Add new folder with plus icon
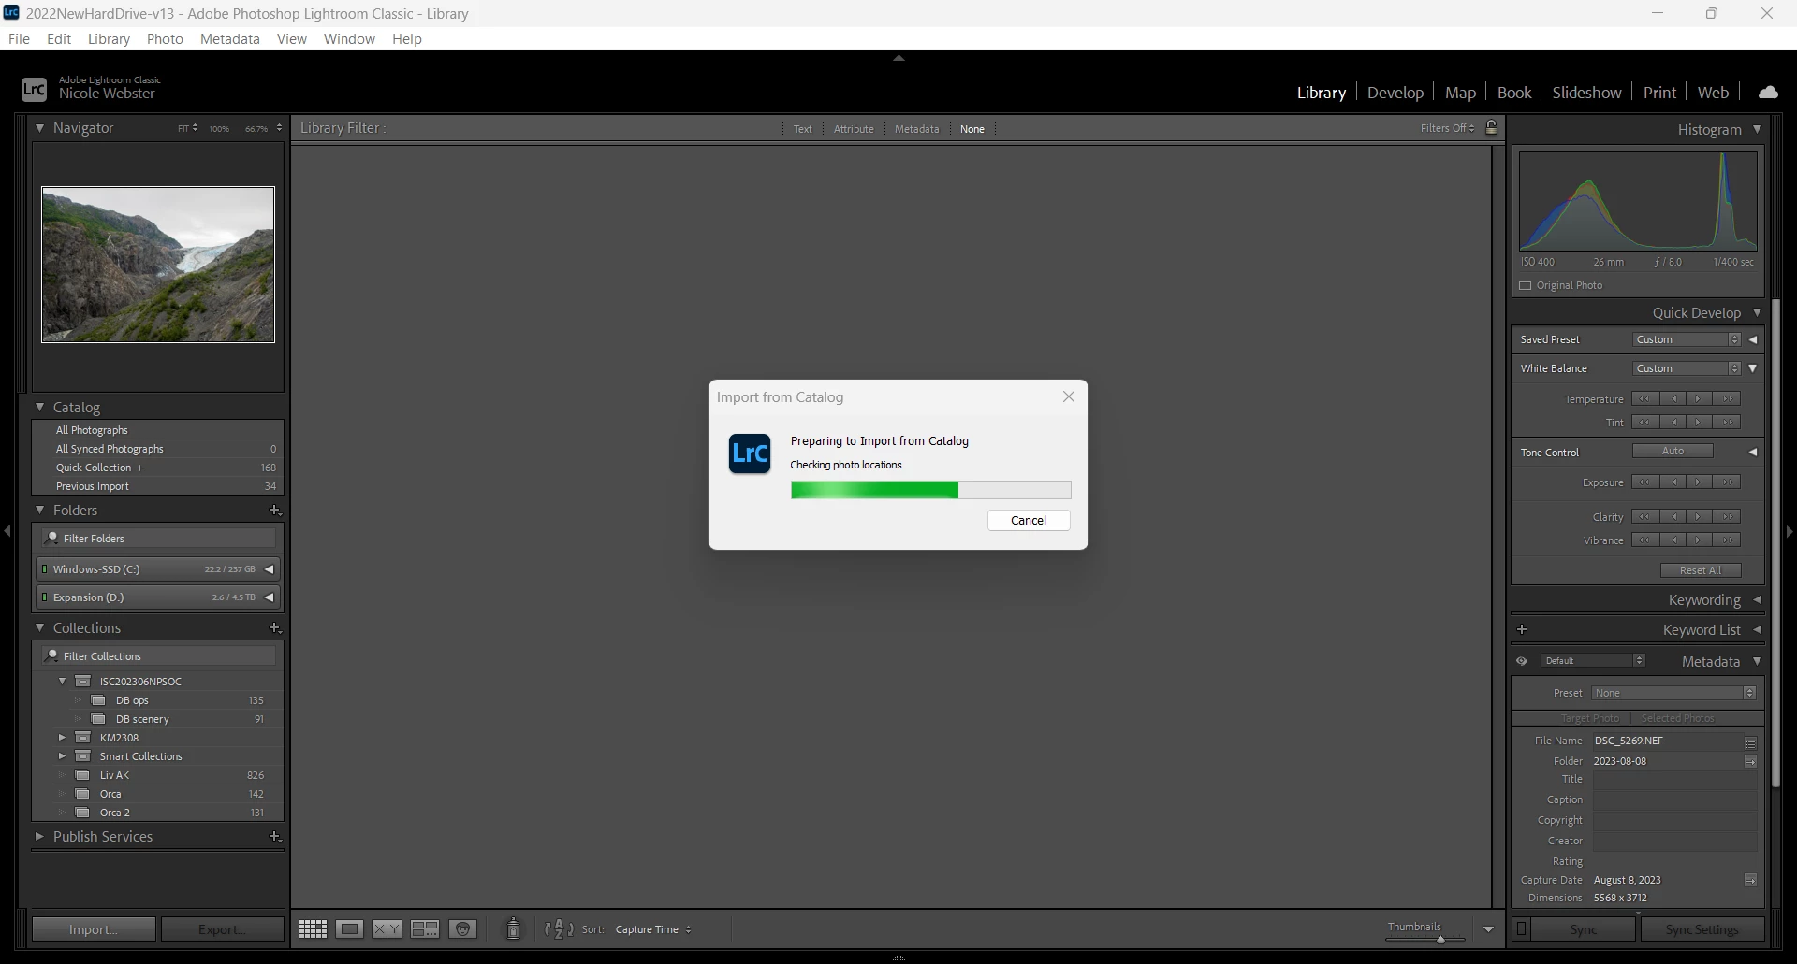The image size is (1797, 964). [x=275, y=510]
